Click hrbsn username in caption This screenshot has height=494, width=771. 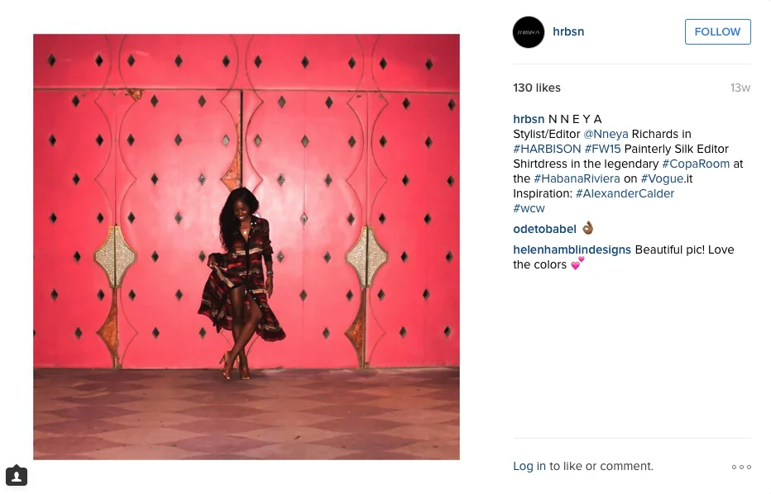(x=529, y=119)
